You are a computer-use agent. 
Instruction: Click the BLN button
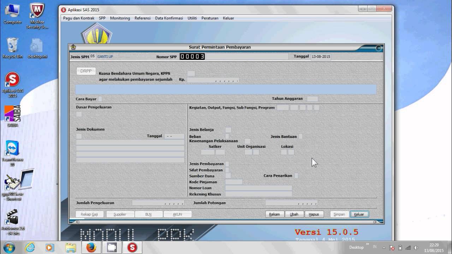tap(148, 214)
